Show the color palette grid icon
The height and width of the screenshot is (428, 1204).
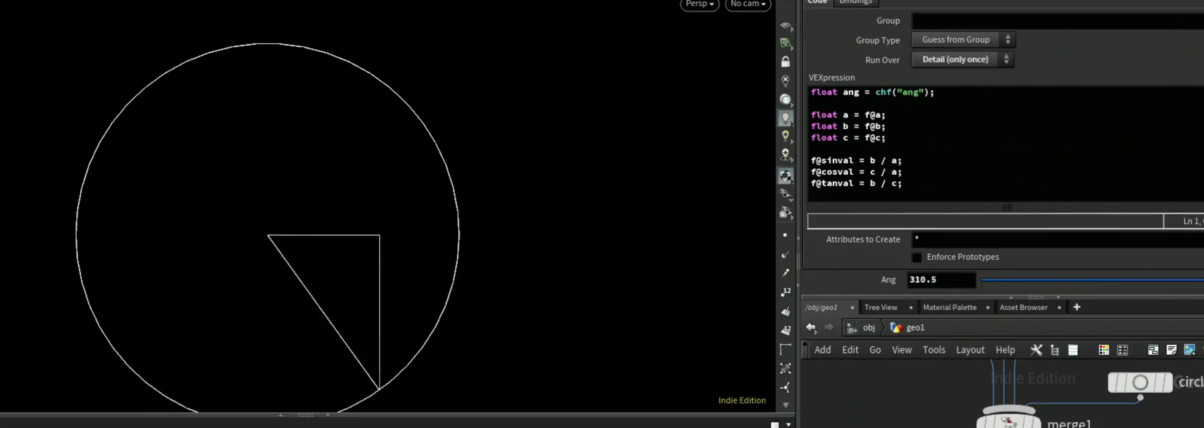(x=1104, y=350)
